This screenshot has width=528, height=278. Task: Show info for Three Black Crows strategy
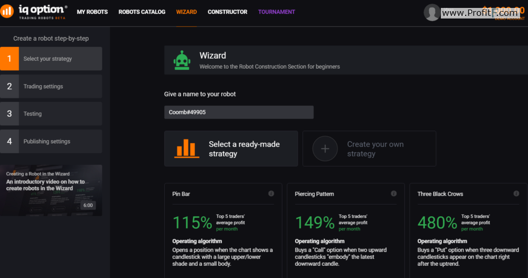(x=516, y=193)
